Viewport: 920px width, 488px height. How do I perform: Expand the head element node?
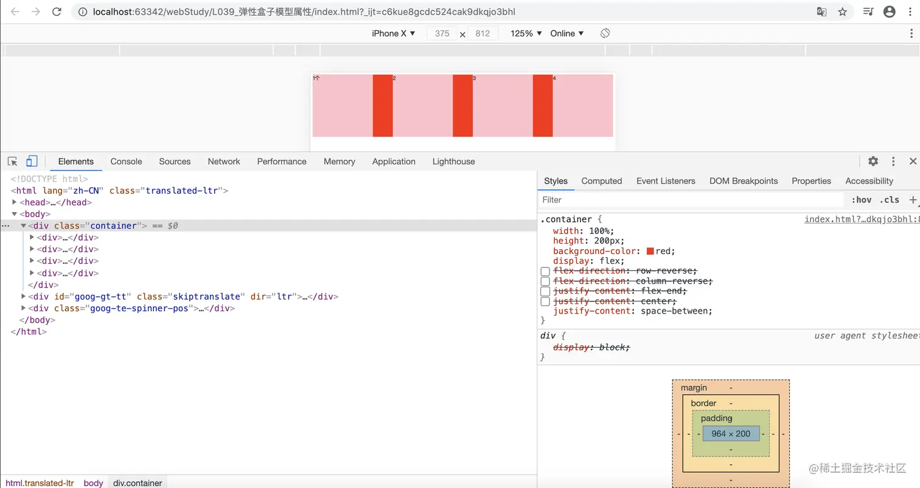point(15,202)
